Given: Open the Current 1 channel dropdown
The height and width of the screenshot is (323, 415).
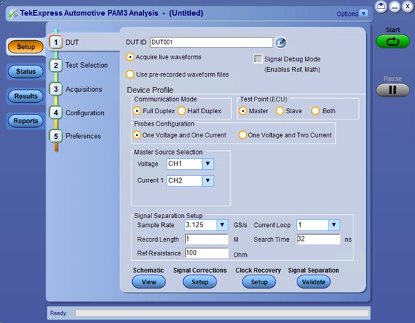Looking at the screenshot, I should click(x=207, y=181).
